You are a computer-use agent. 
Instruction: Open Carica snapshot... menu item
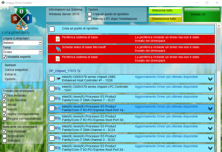click(17, 70)
